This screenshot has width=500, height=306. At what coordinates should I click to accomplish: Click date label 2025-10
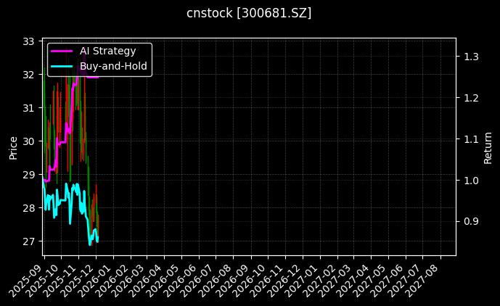(x=44, y=280)
